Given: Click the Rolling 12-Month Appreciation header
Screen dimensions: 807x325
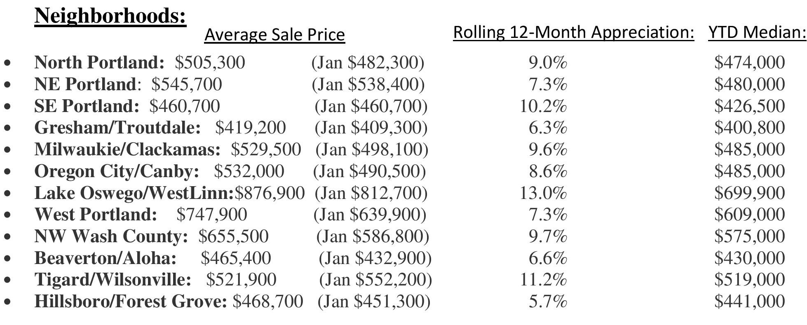Looking at the screenshot, I should [x=574, y=33].
